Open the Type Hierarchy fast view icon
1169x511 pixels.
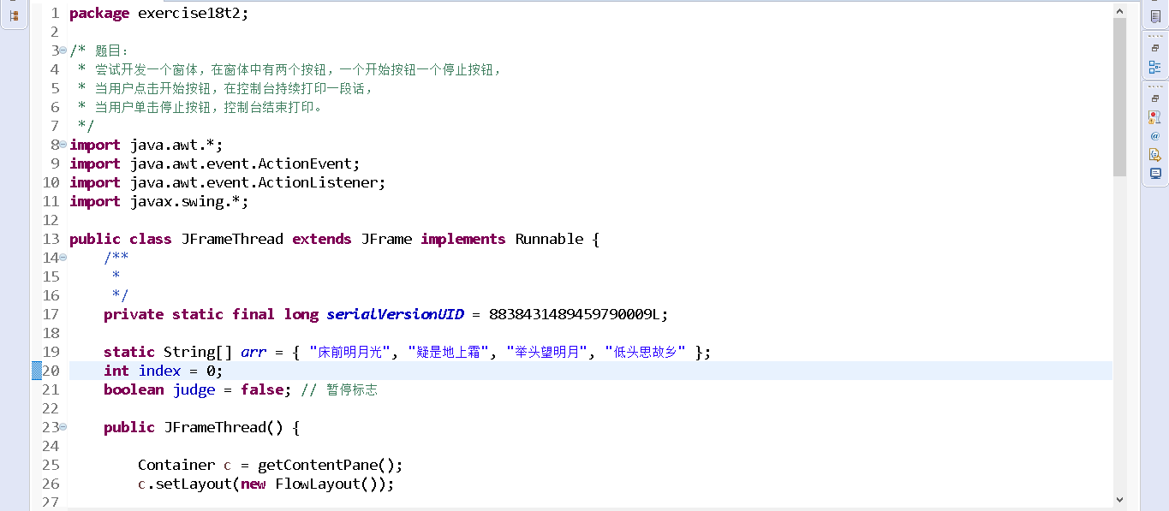[x=13, y=15]
